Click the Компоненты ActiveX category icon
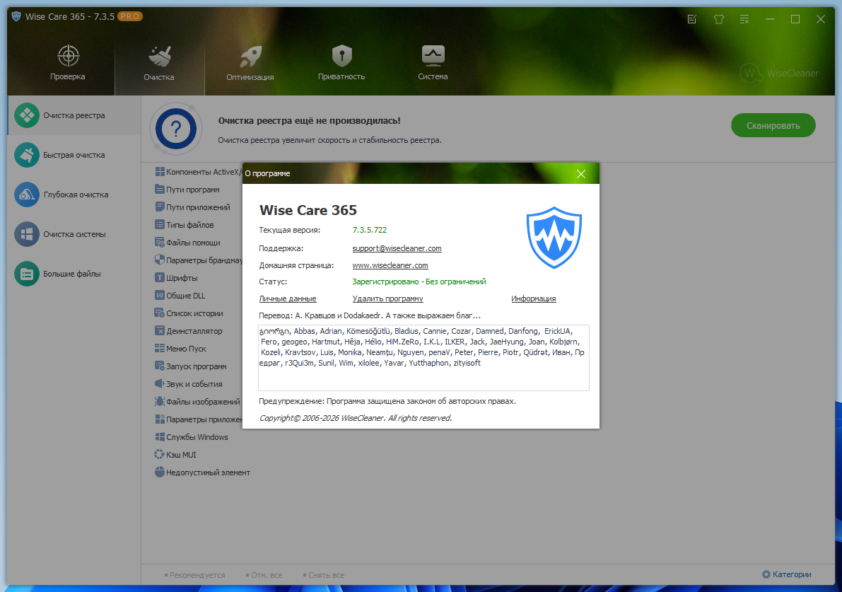 click(160, 172)
